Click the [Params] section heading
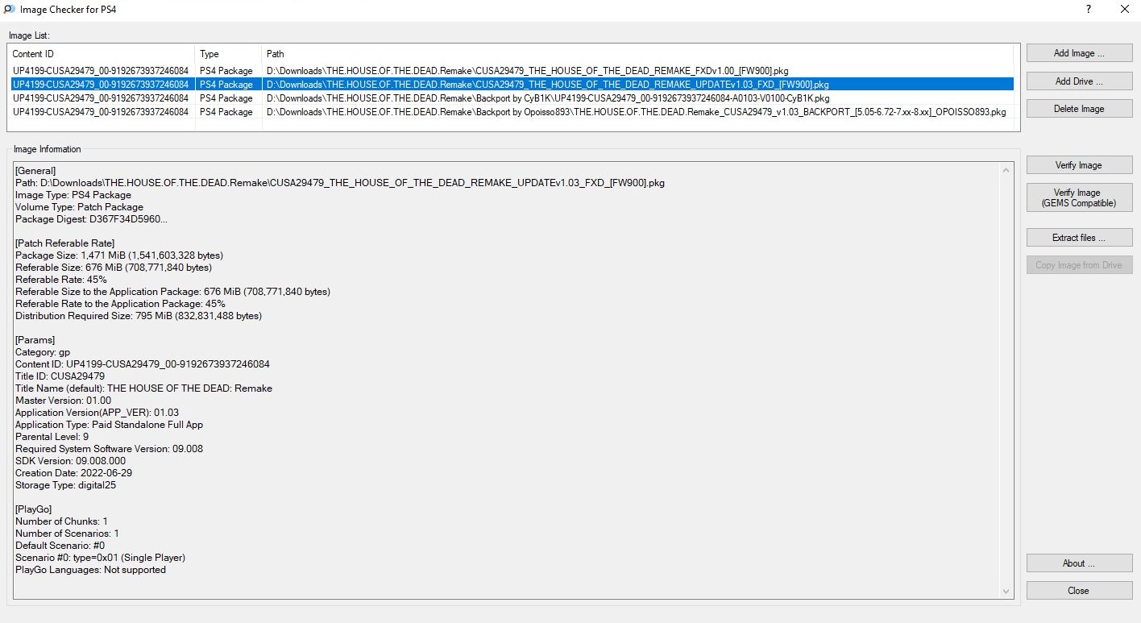1141x623 pixels. coord(35,340)
